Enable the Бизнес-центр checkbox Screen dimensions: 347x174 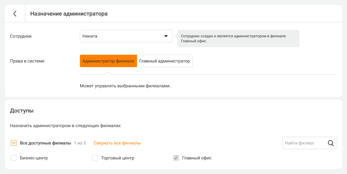[14, 158]
